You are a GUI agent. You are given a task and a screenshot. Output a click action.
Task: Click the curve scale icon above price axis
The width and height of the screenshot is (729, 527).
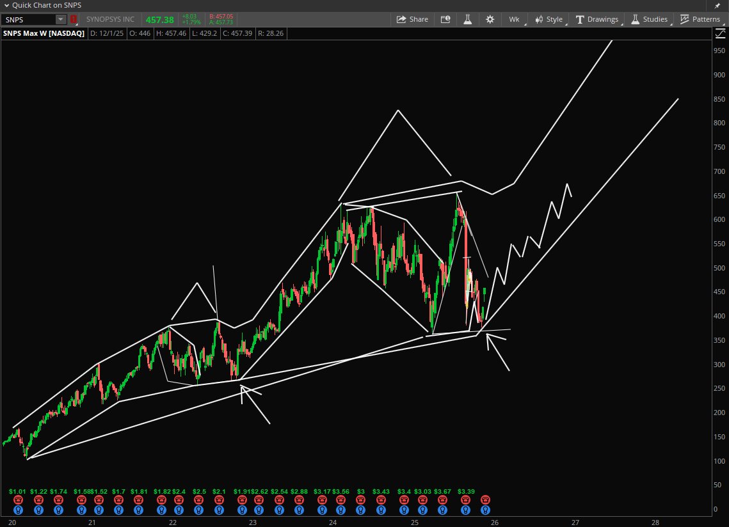coord(720,33)
